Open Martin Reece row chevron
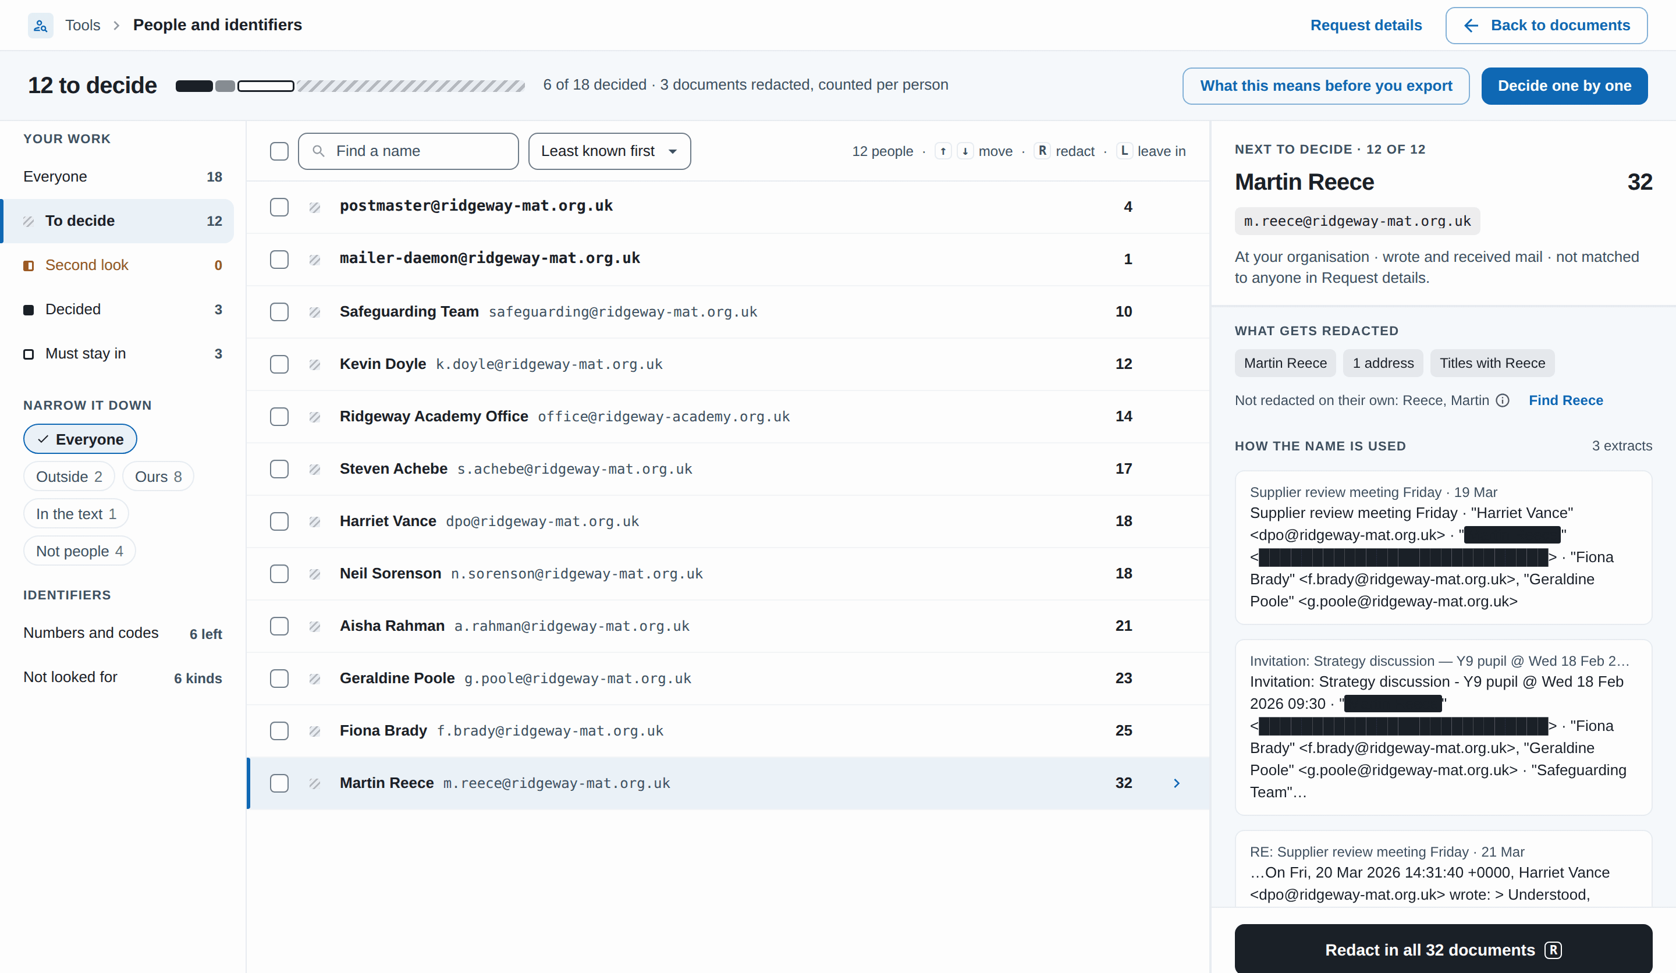 click(1177, 783)
